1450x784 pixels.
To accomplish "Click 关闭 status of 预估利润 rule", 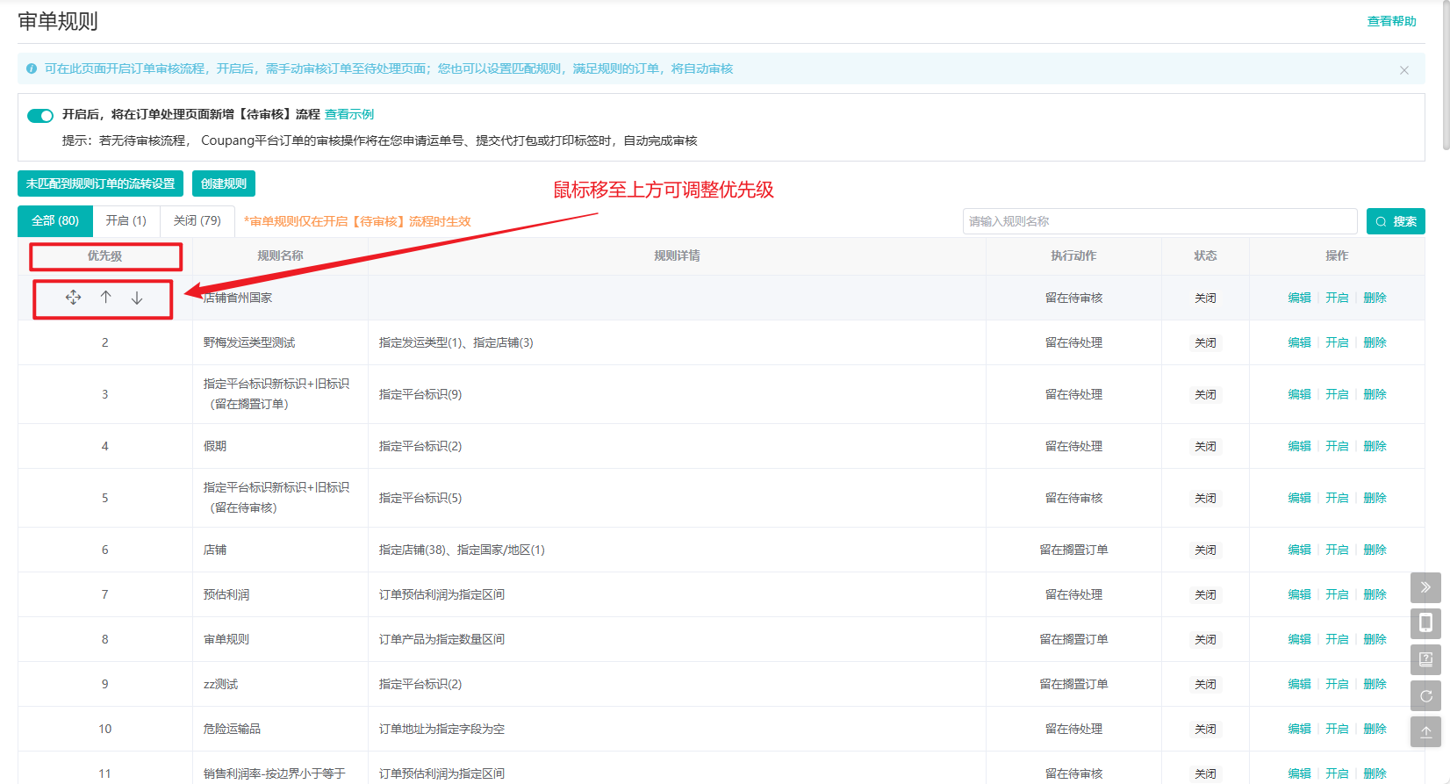I will tap(1205, 595).
